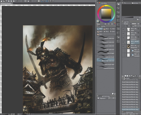Choose the Opacity watercolor brush
Screen dimensions: 141x115
[106, 38]
